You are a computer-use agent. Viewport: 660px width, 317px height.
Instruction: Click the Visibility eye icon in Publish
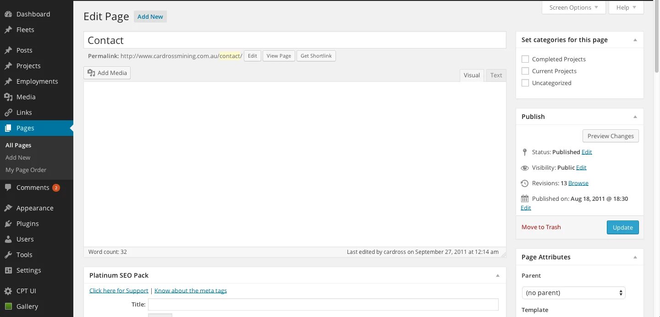(x=525, y=168)
